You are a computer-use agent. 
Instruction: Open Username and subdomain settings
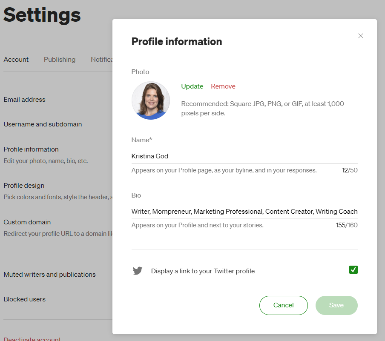43,124
